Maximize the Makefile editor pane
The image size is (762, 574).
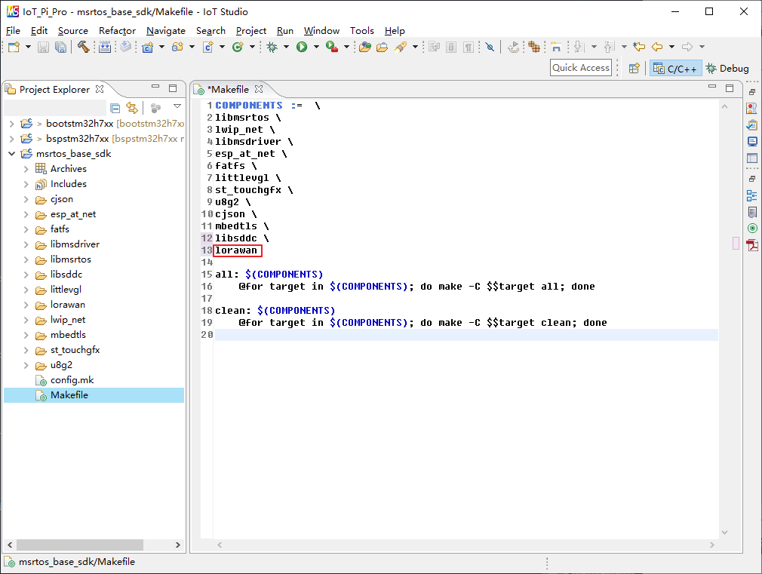click(729, 88)
